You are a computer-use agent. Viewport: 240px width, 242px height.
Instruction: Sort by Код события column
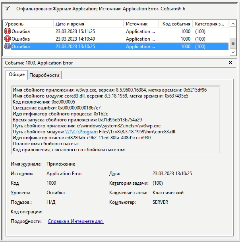[176, 24]
